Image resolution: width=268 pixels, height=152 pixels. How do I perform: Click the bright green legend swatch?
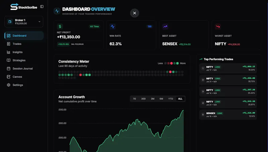(178, 63)
